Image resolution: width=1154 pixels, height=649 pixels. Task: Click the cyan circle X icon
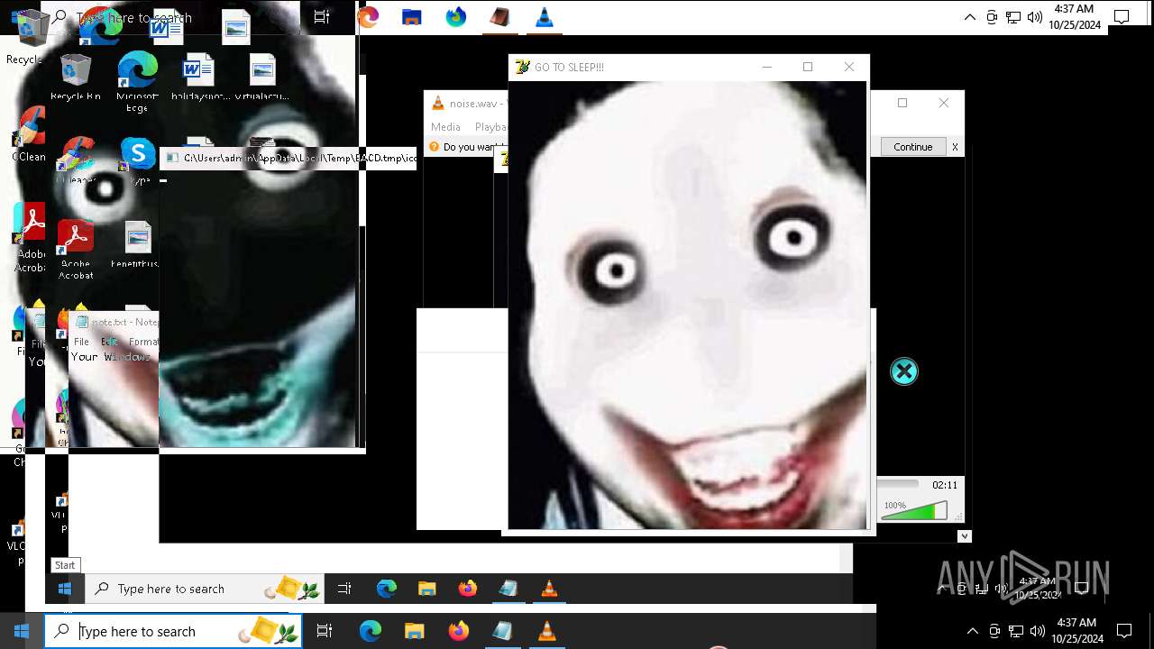click(903, 371)
